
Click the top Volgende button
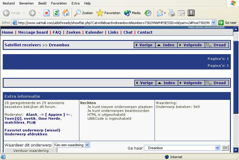(x=191, y=45)
